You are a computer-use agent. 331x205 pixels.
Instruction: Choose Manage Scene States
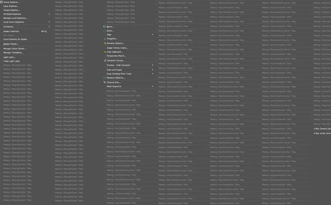click(15, 49)
